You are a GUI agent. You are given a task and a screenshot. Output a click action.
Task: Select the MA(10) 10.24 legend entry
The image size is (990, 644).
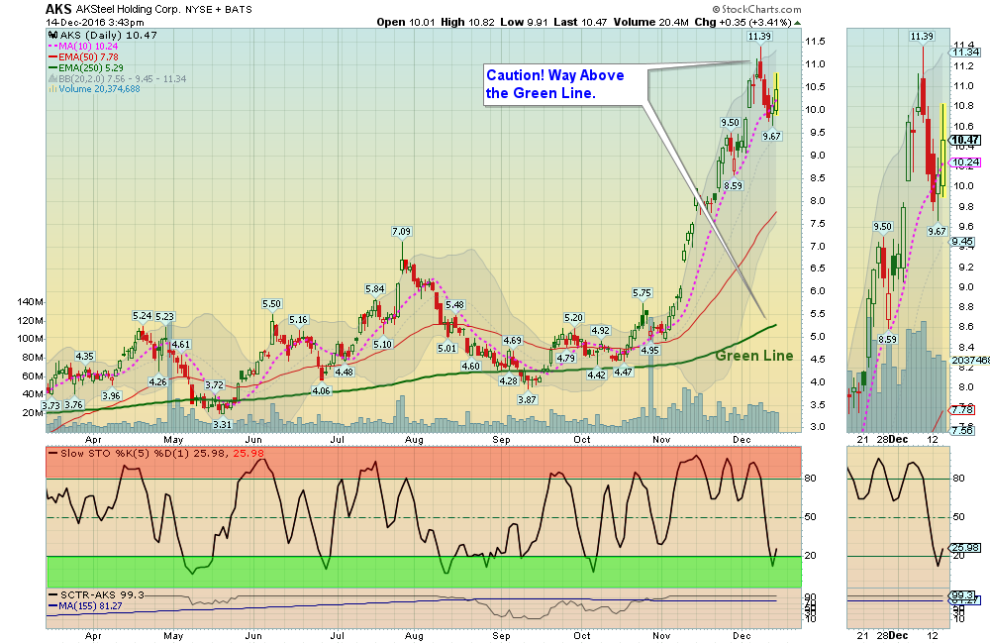tap(83, 47)
